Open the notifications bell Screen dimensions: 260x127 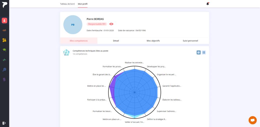[x=207, y=4]
